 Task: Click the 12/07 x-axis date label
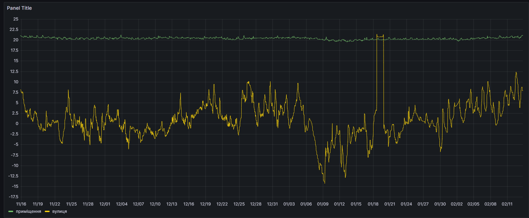coord(138,204)
